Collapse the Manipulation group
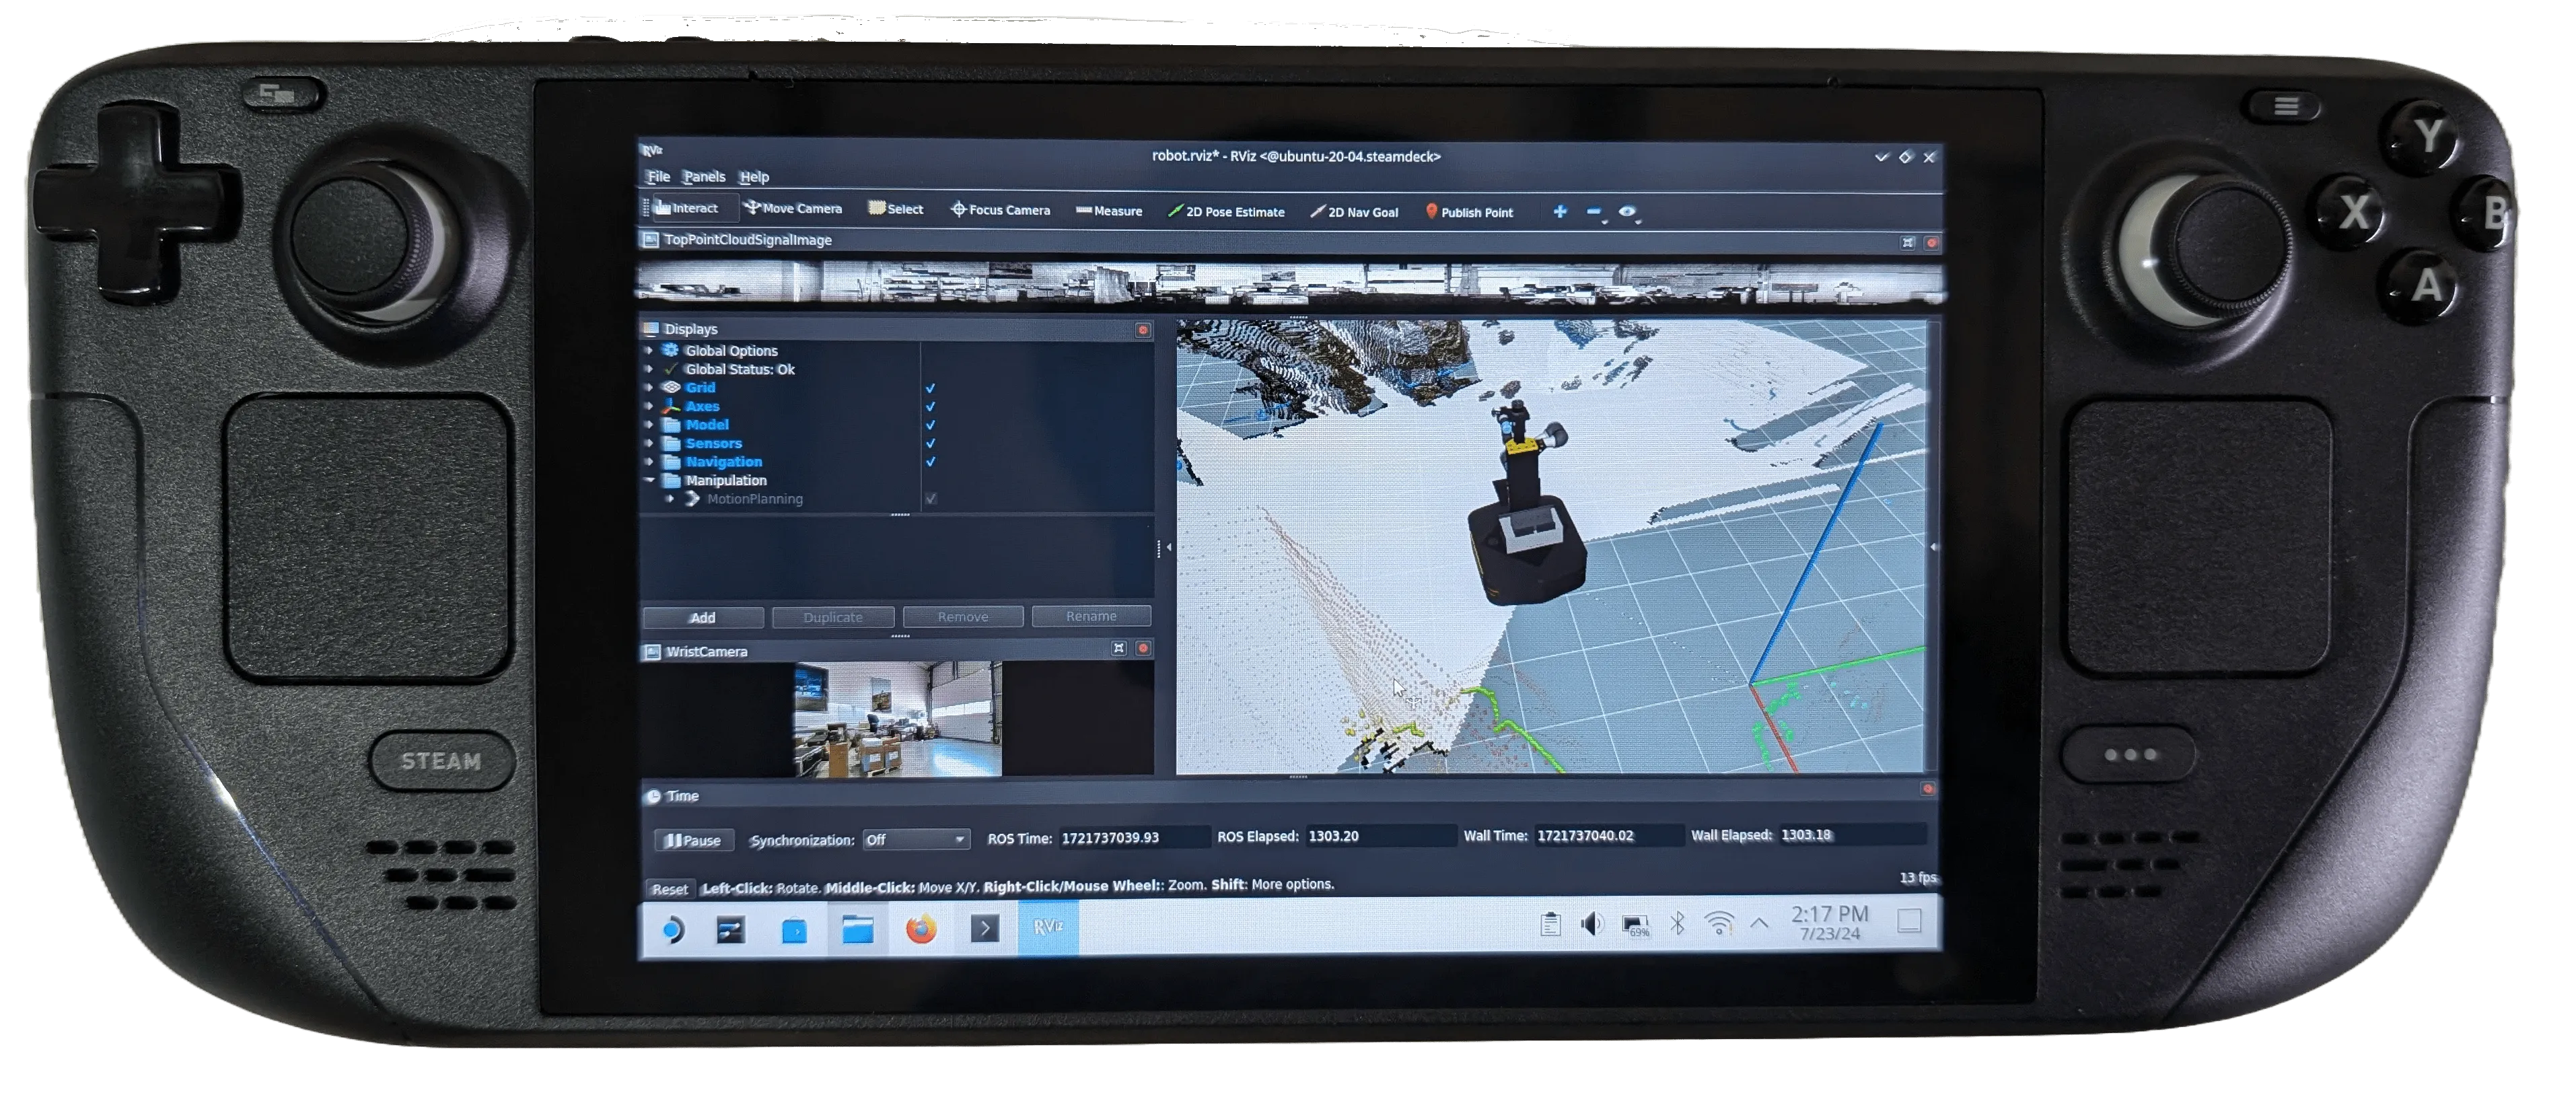This screenshot has width=2576, height=1101. 649,480
